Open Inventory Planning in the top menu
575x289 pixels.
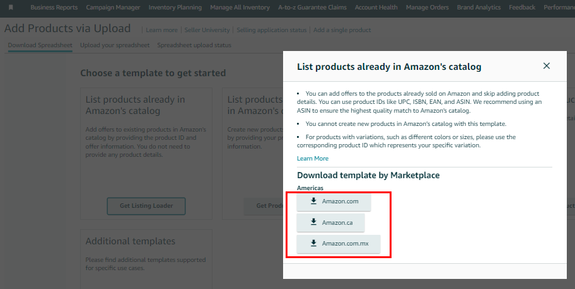click(175, 8)
